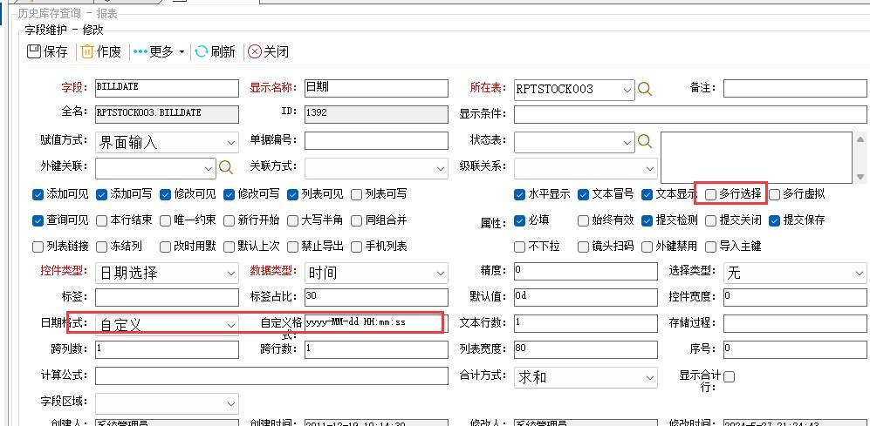The image size is (870, 426).
Task: Click the 作废 trash icon
Action: pyautogui.click(x=87, y=51)
